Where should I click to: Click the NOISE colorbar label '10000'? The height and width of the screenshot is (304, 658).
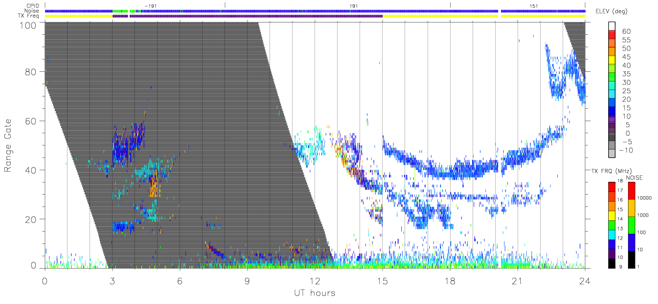point(645,198)
